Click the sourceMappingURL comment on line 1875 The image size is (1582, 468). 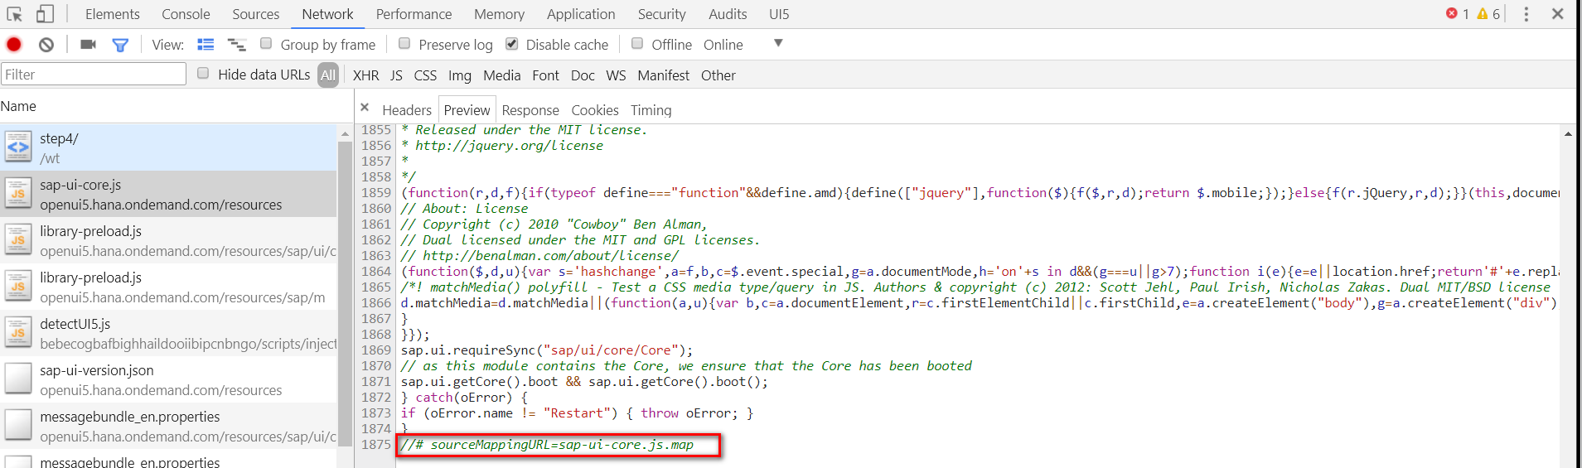(548, 445)
